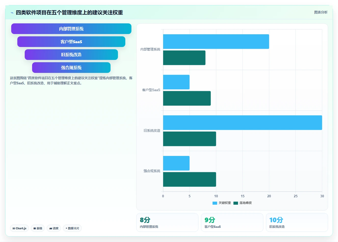Click the x-axis tick label 30
The width and height of the screenshot is (338, 242).
[x=322, y=196]
